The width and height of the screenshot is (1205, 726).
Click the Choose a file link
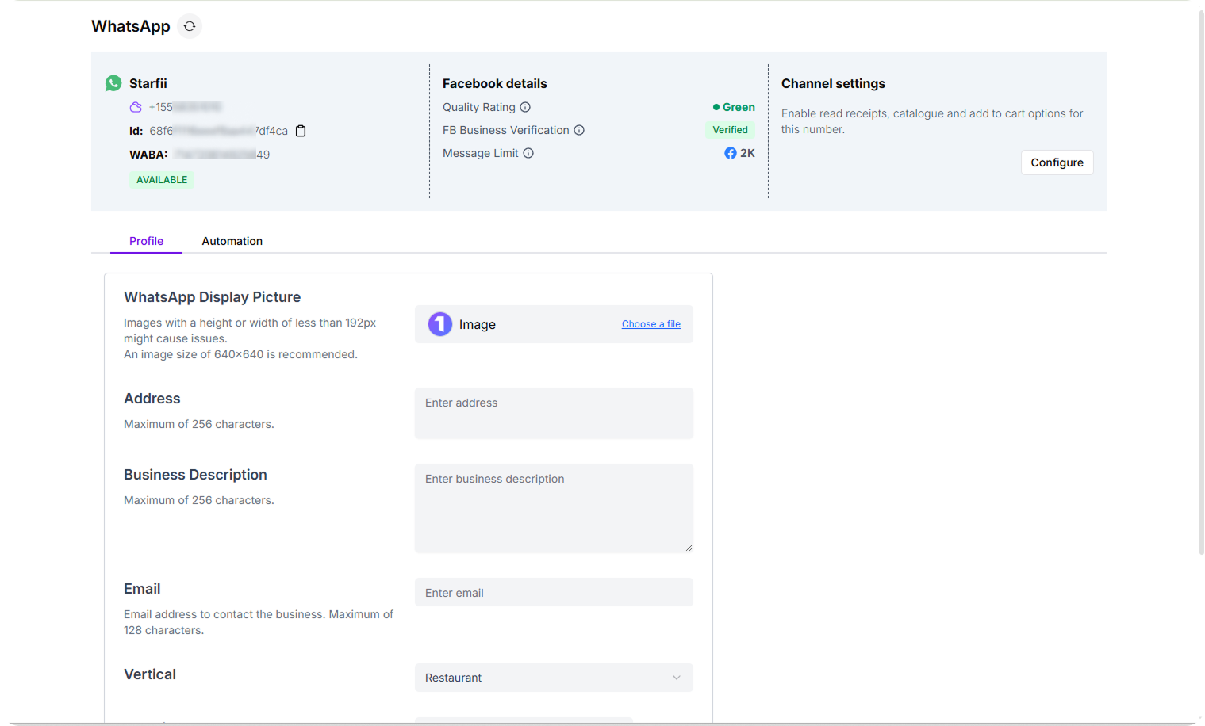651,324
